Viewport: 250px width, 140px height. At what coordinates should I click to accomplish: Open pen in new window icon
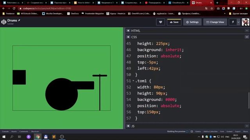point(192,131)
